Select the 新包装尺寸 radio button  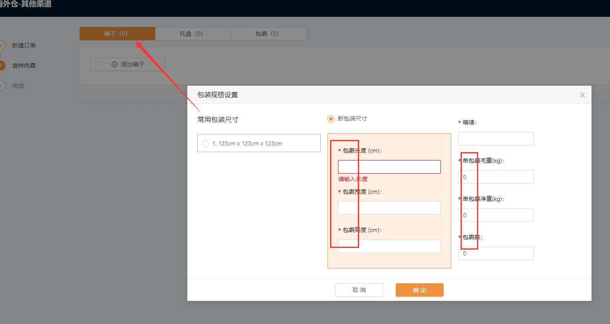click(331, 119)
